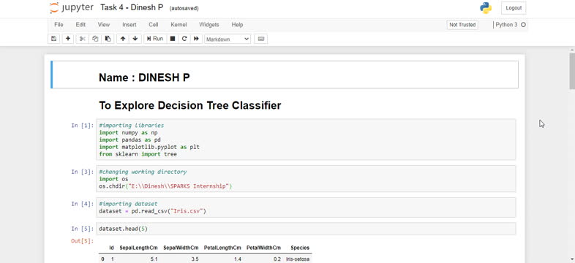This screenshot has width=575, height=263.
Task: Click the Logout button
Action: click(514, 8)
